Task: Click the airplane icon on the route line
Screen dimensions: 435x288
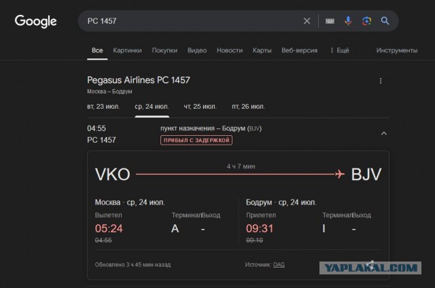Action: [340, 174]
